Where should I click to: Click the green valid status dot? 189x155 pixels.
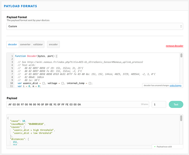click(155, 147)
